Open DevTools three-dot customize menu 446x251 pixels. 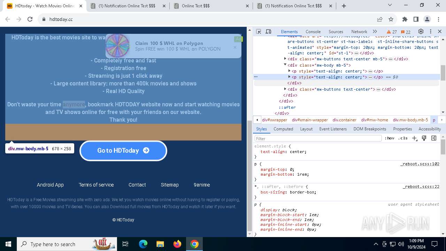tap(430, 31)
